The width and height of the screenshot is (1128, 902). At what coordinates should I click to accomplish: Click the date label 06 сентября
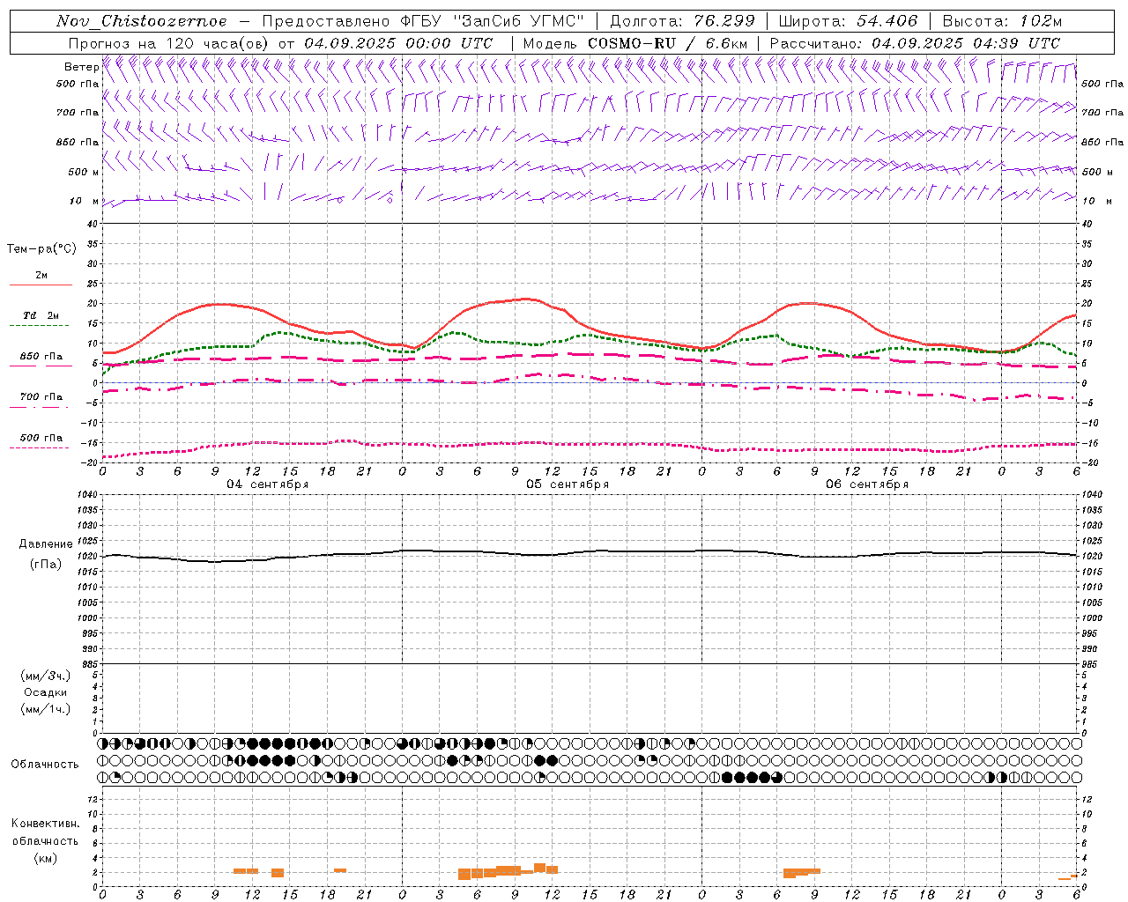(867, 484)
